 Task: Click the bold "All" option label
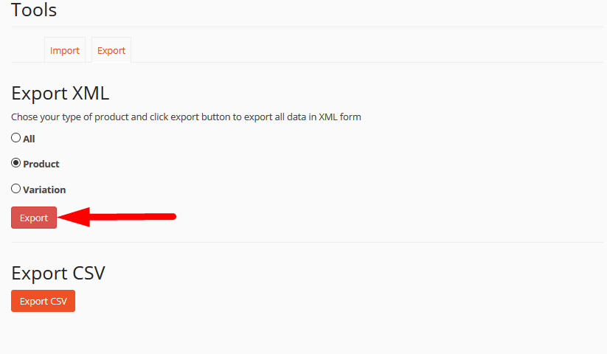[x=29, y=139]
